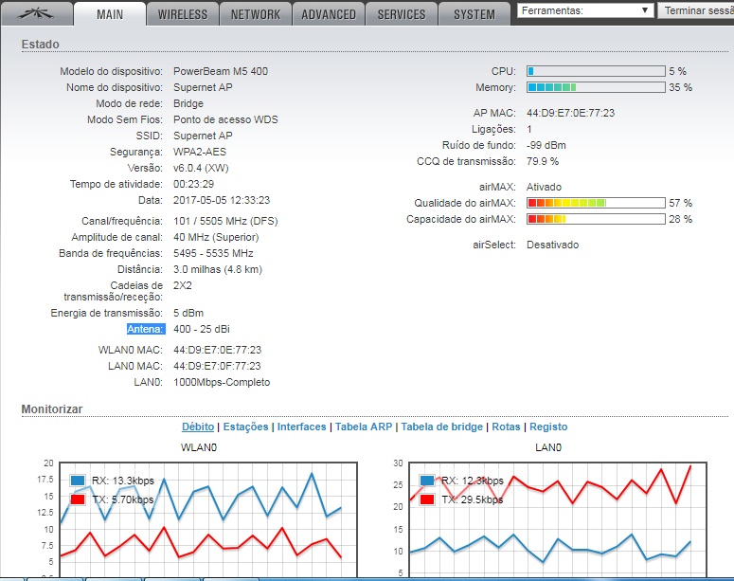734x581 pixels.
Task: Click the security value WPA2-AES
Action: [x=200, y=152]
